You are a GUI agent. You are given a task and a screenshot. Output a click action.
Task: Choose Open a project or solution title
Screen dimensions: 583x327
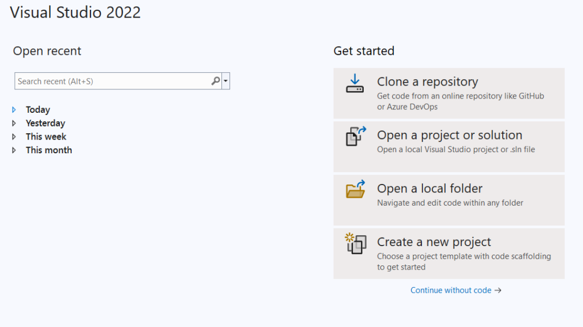pos(450,135)
